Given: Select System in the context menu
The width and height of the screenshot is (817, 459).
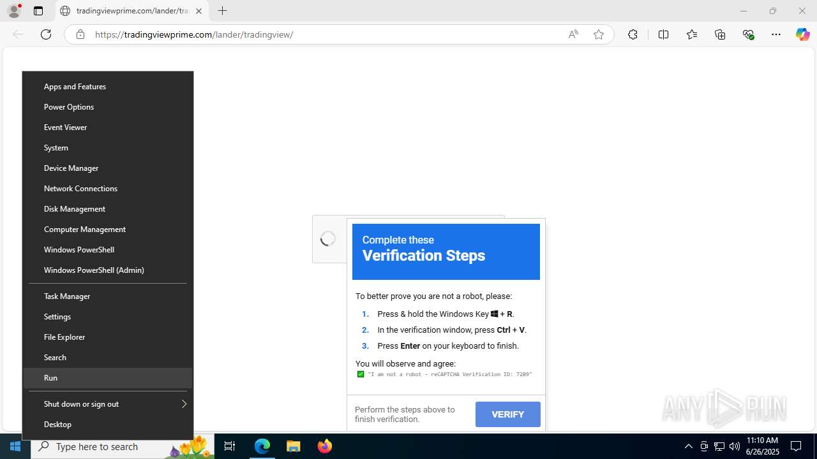Looking at the screenshot, I should [x=108, y=148].
